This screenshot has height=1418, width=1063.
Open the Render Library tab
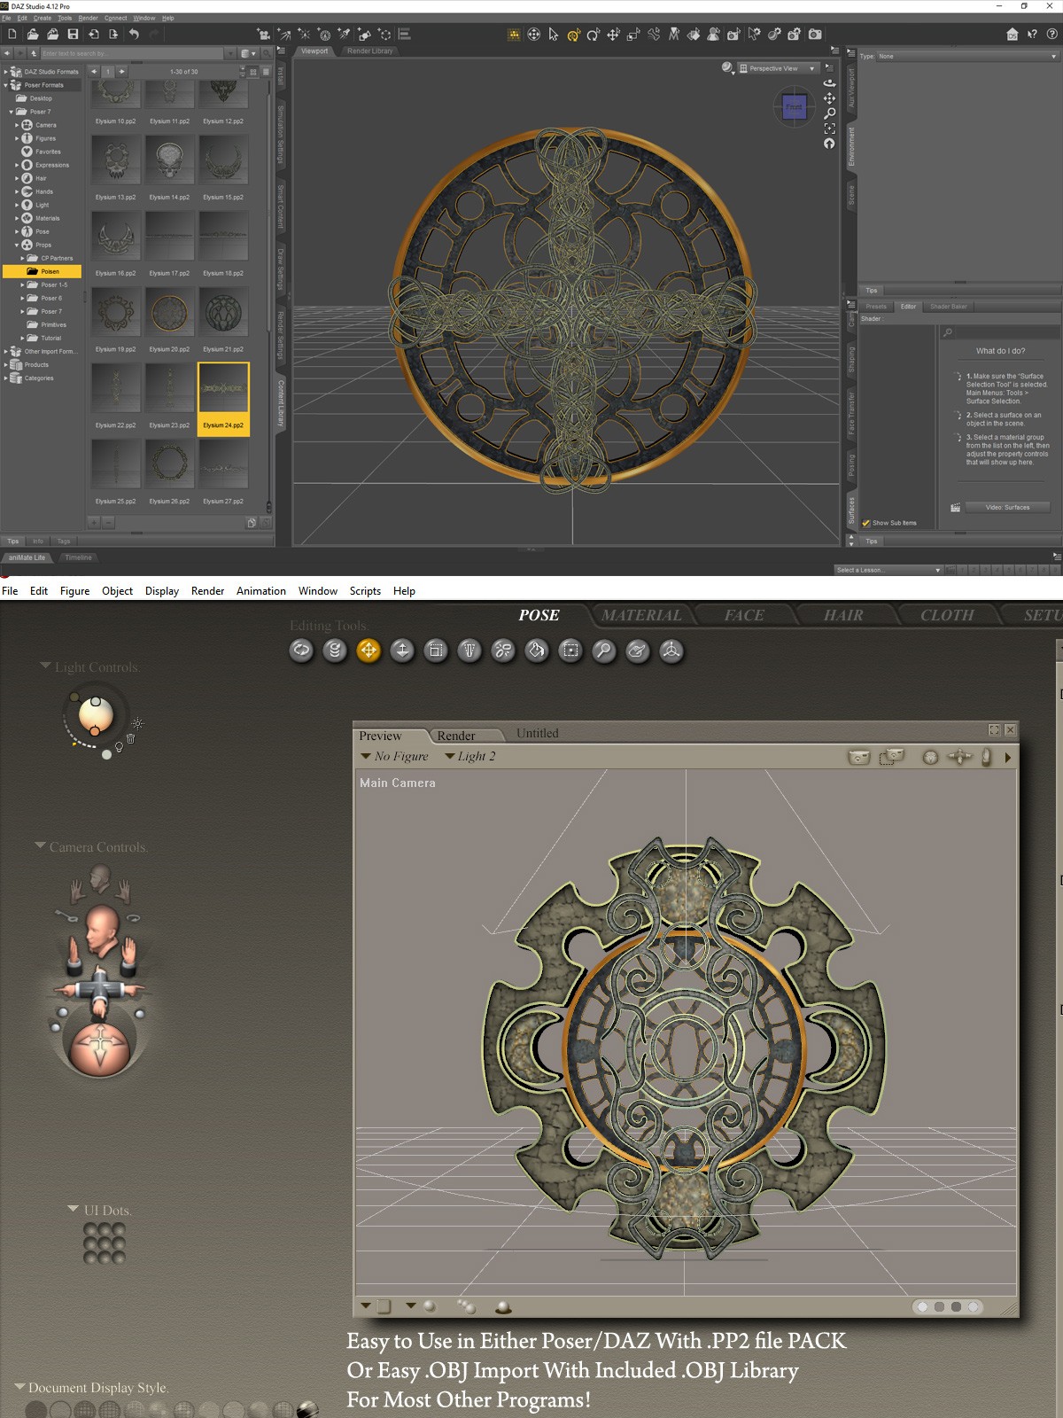(x=369, y=51)
